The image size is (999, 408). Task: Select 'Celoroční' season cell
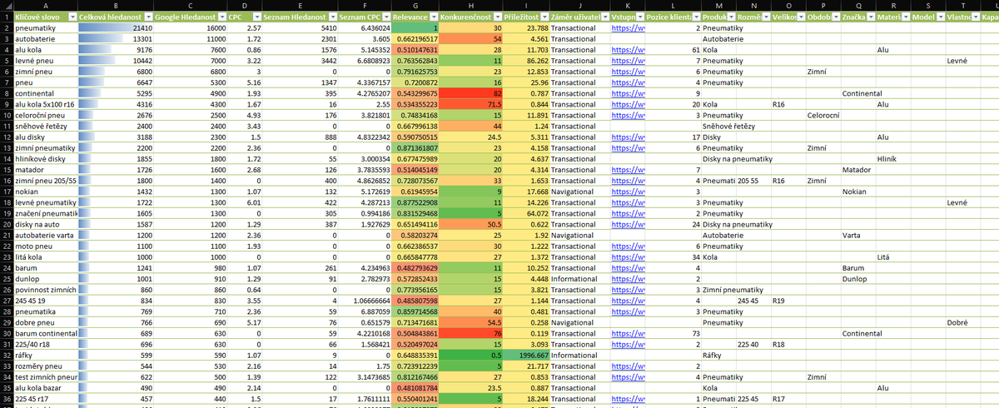[823, 116]
